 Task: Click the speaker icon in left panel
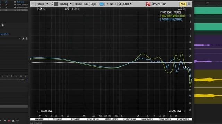click(2, 25)
